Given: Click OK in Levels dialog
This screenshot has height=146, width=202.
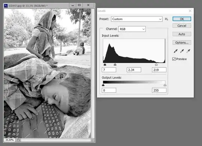Looking at the screenshot, I should [x=182, y=19].
